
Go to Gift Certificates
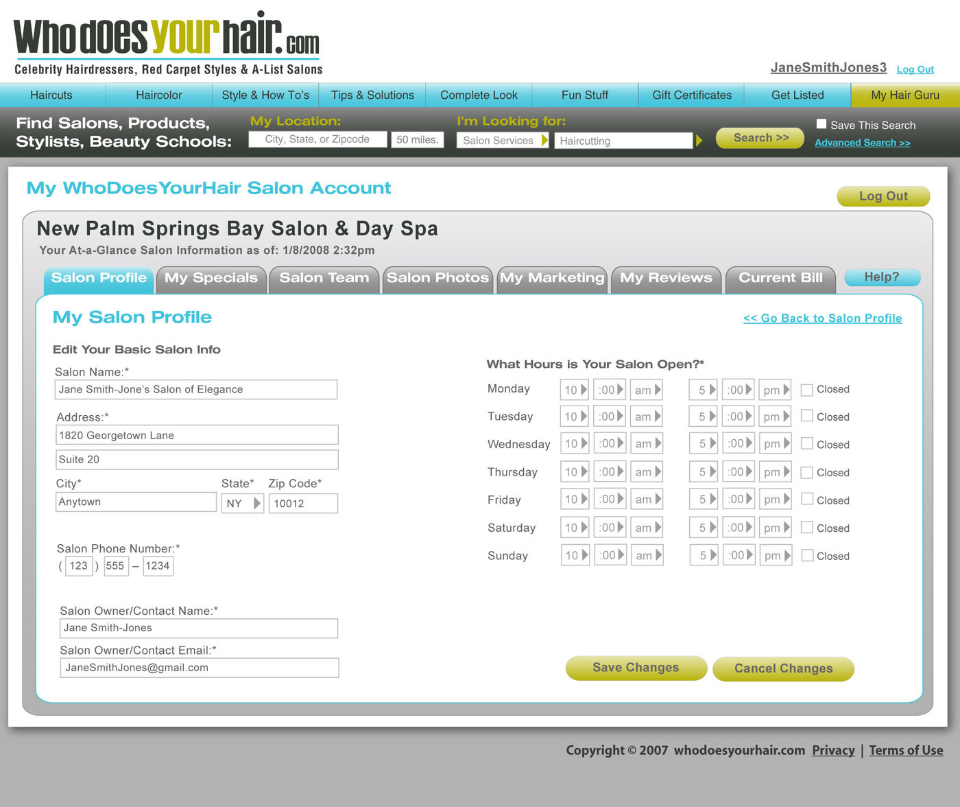click(692, 95)
